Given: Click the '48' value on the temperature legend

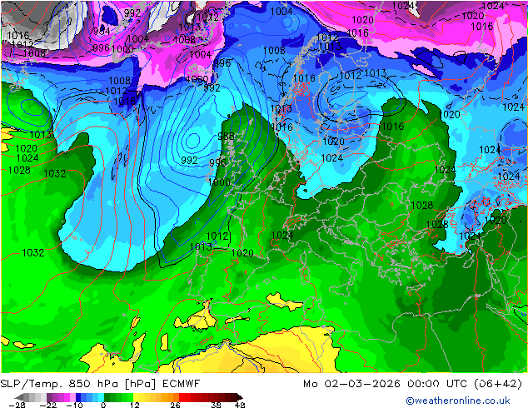Looking at the screenshot, I should [240, 405].
